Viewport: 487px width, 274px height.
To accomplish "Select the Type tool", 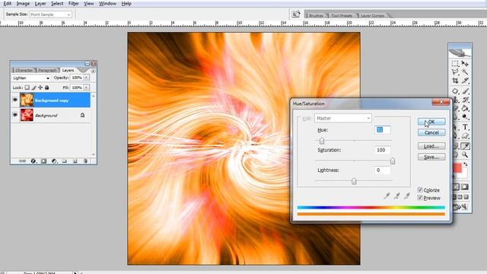I will point(465,127).
